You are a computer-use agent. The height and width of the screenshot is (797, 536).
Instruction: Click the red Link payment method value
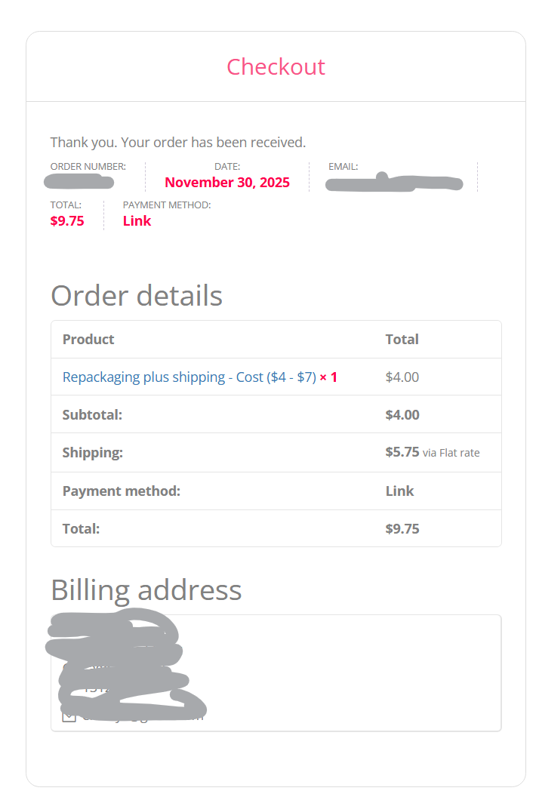pos(137,221)
